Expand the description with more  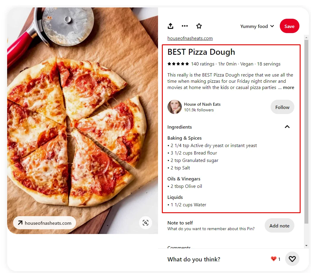[x=289, y=87]
